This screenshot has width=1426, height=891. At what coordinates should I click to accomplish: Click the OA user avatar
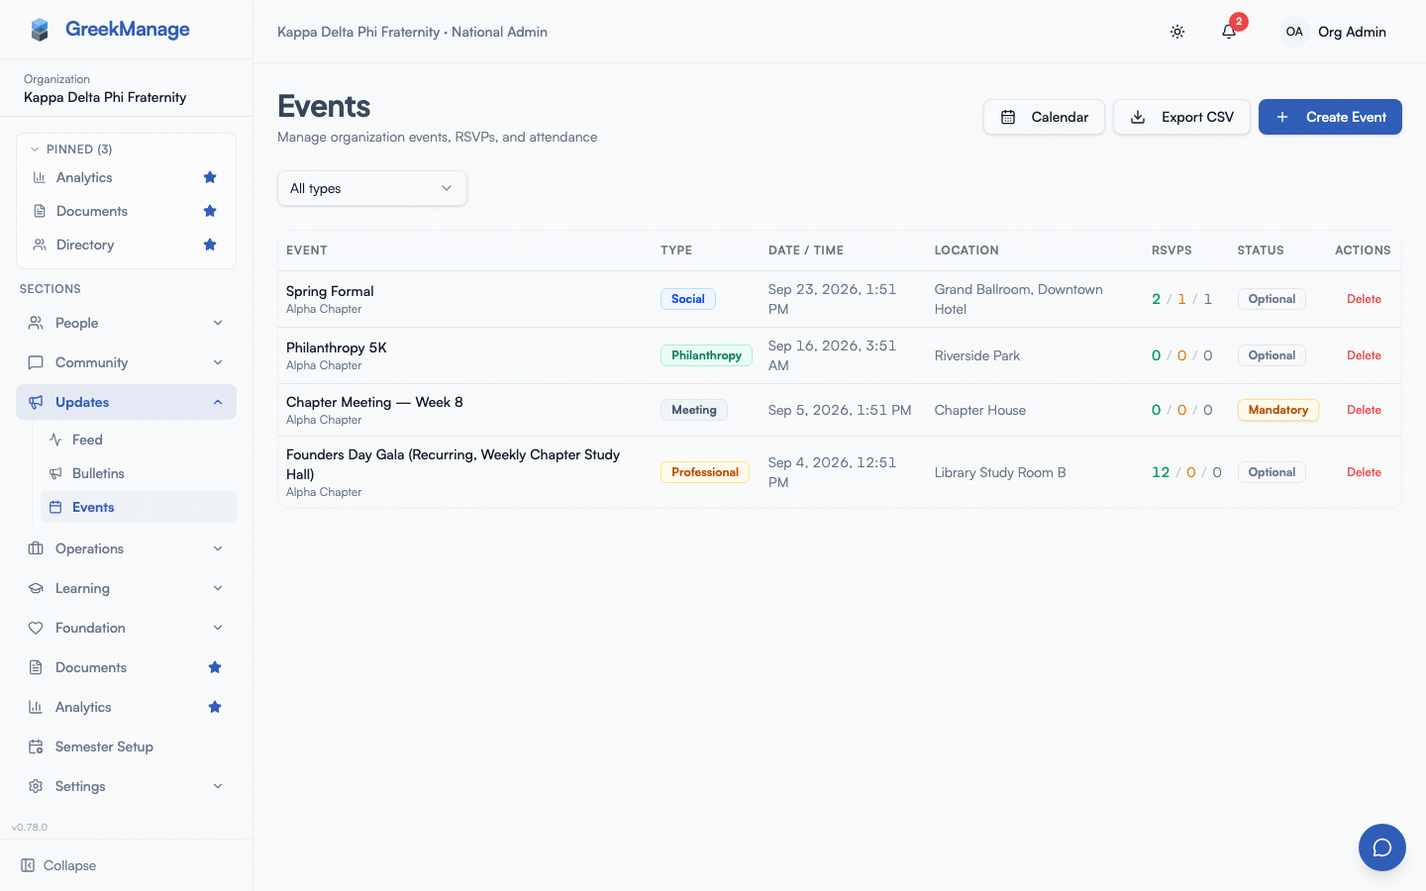1294,32
